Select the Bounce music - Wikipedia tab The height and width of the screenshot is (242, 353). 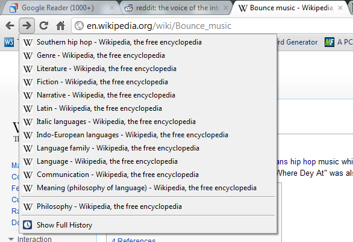pyautogui.click(x=291, y=8)
